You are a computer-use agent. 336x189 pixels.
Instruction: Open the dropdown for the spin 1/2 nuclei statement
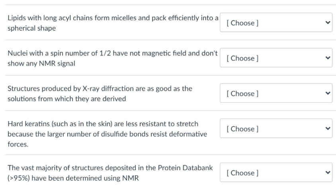point(276,58)
